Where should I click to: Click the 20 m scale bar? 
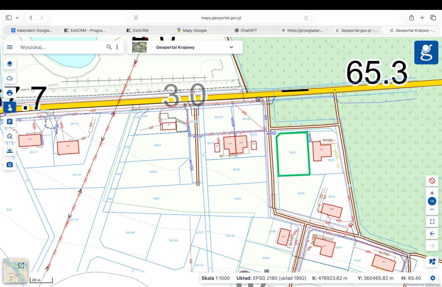click(41, 280)
